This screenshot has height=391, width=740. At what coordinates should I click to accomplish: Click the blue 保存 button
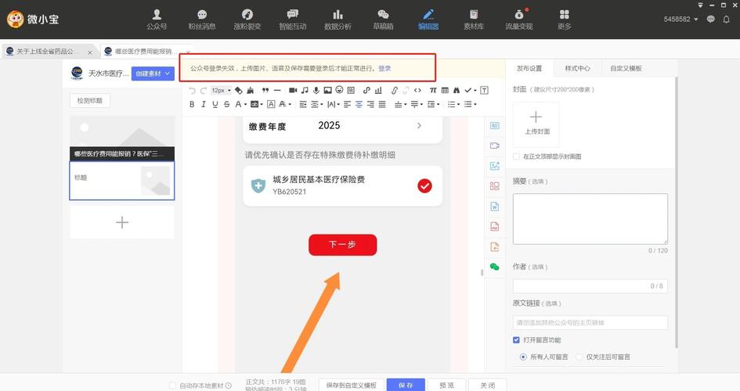406,385
